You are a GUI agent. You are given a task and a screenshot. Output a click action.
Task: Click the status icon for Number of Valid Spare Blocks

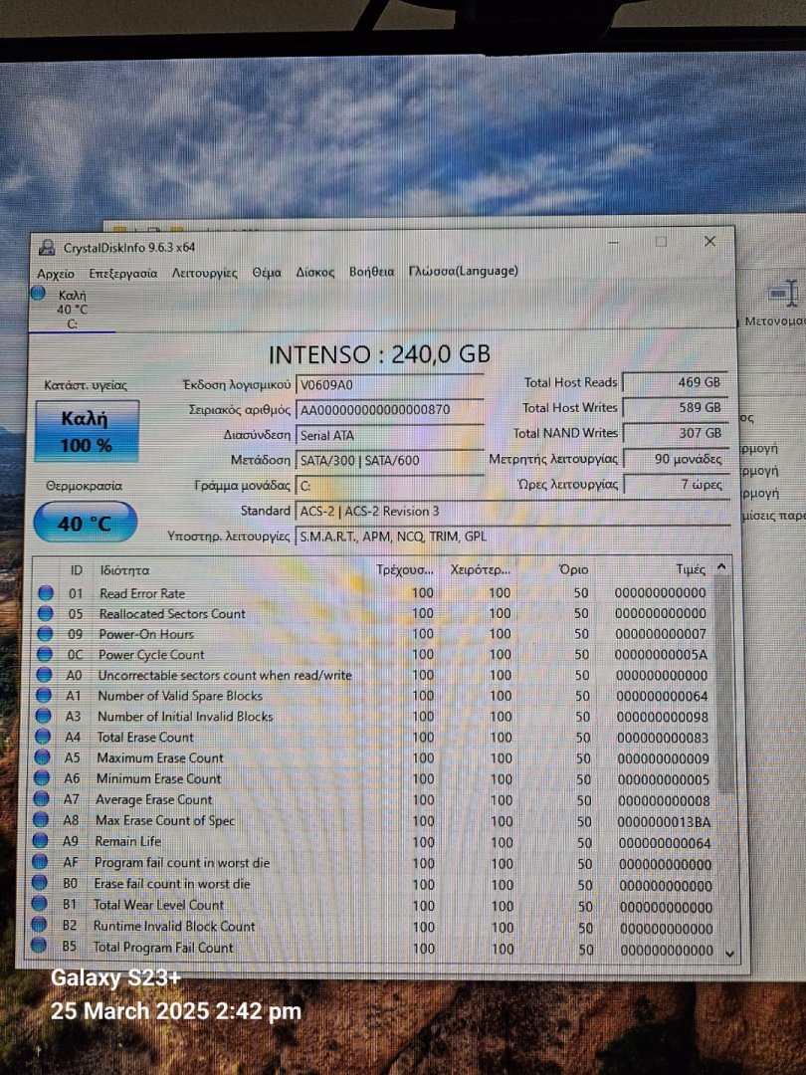click(43, 695)
